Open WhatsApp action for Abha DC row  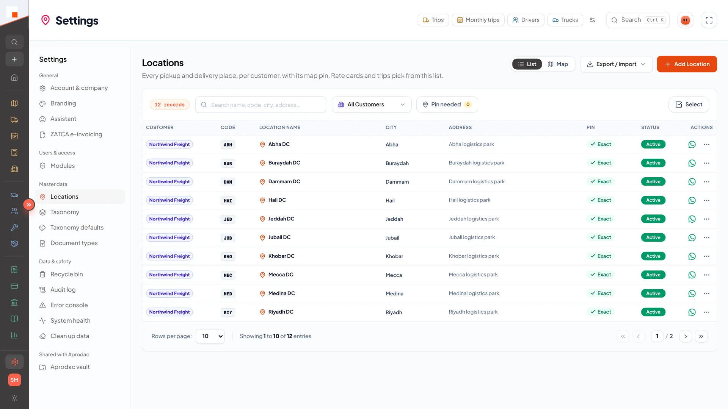pyautogui.click(x=692, y=144)
